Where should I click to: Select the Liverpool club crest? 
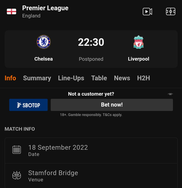tap(138, 42)
